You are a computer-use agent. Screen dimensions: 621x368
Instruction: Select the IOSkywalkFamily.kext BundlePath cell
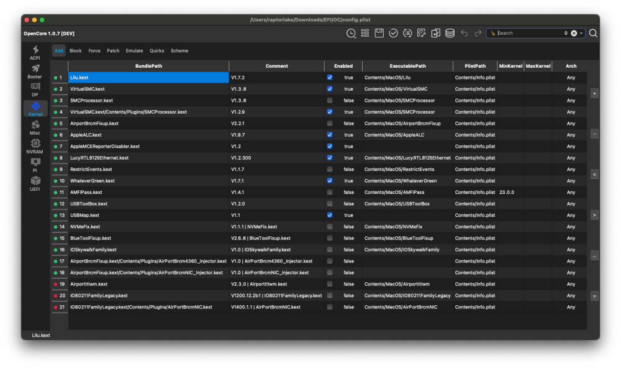coord(148,250)
